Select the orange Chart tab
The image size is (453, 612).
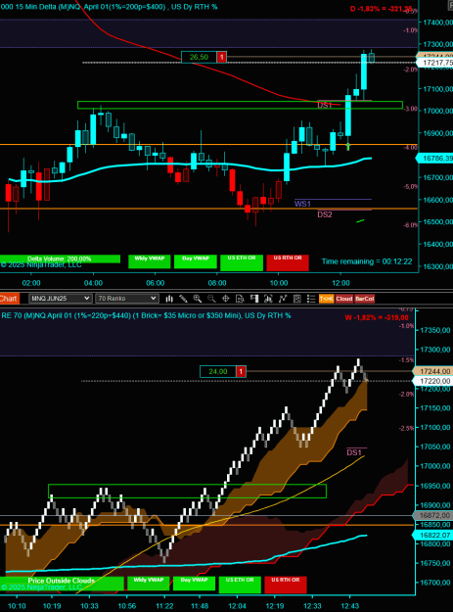click(x=10, y=299)
